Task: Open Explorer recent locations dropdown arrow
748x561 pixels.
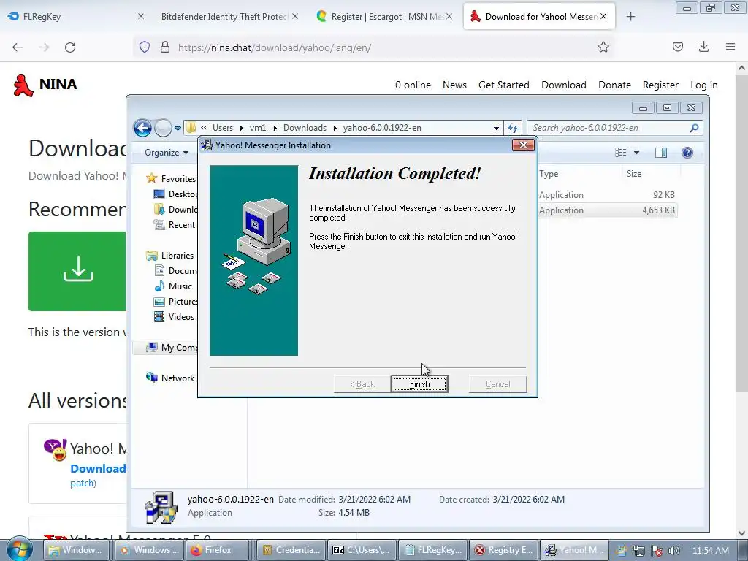Action: click(178, 129)
